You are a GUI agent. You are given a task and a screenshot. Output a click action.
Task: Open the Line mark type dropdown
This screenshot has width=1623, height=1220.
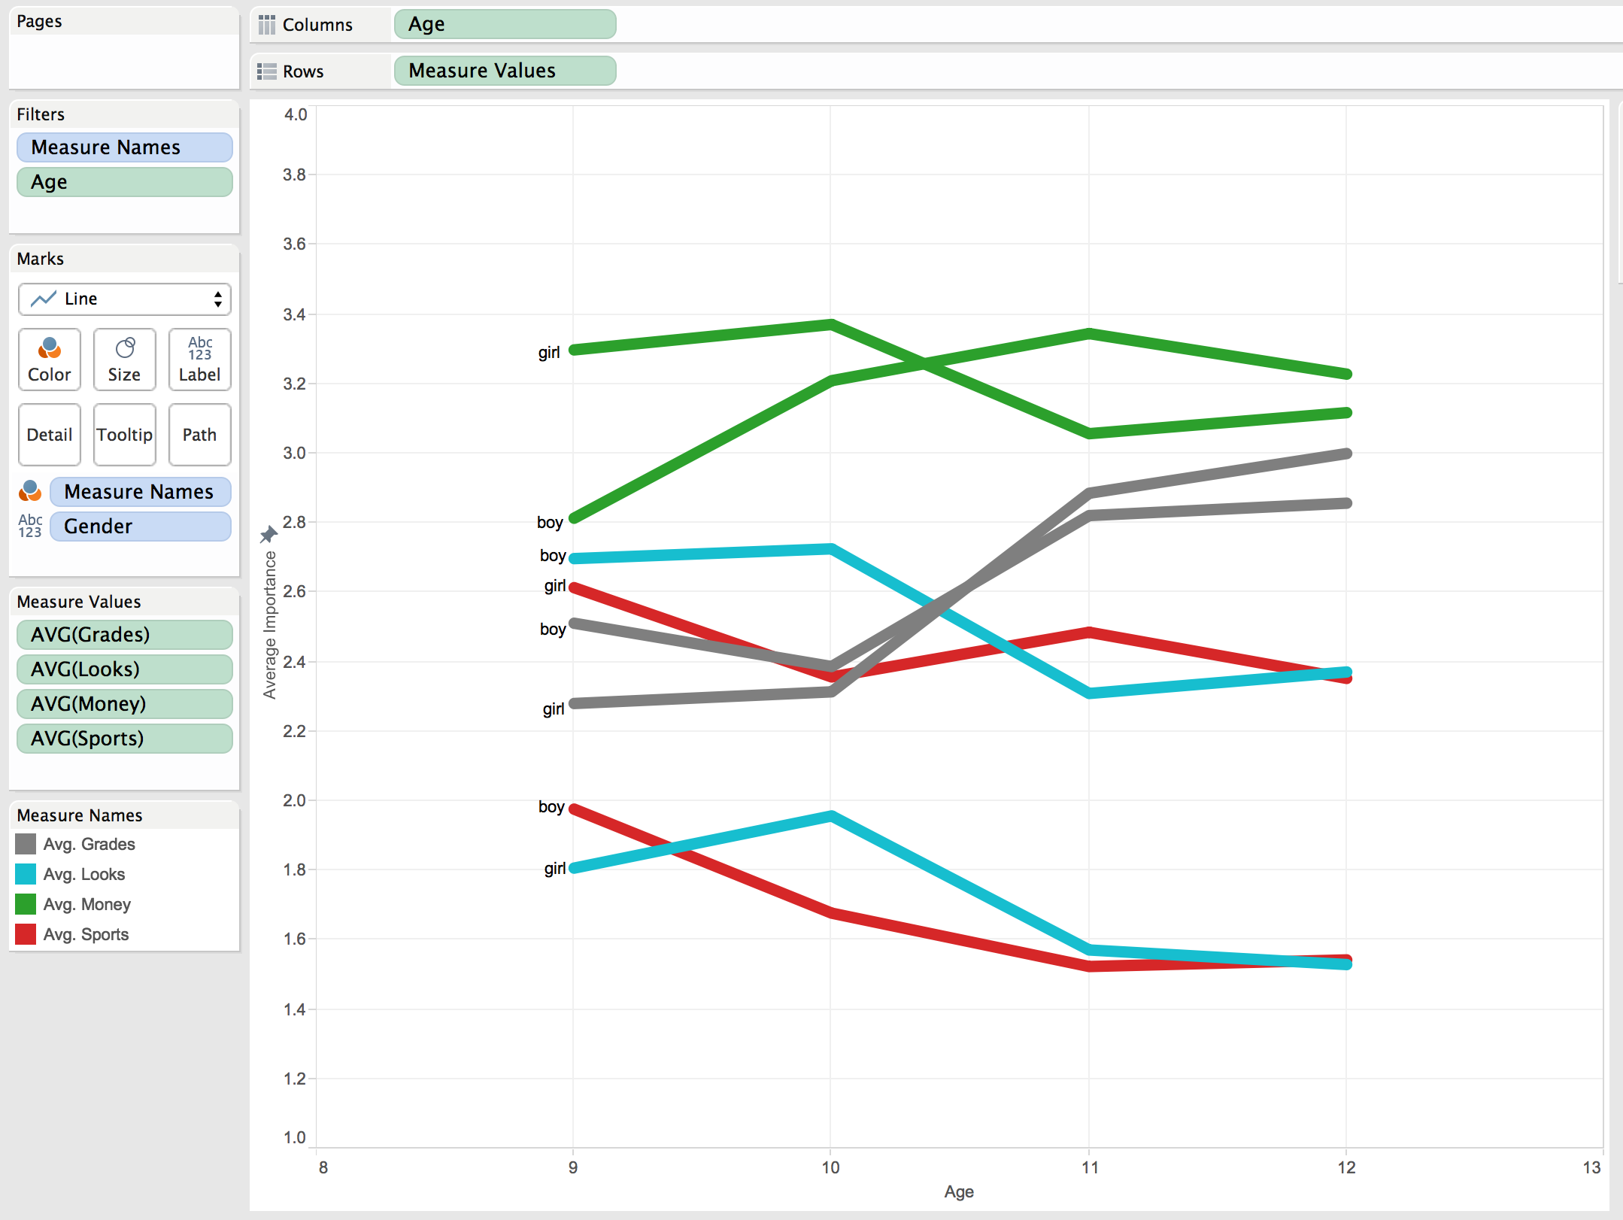pos(124,299)
